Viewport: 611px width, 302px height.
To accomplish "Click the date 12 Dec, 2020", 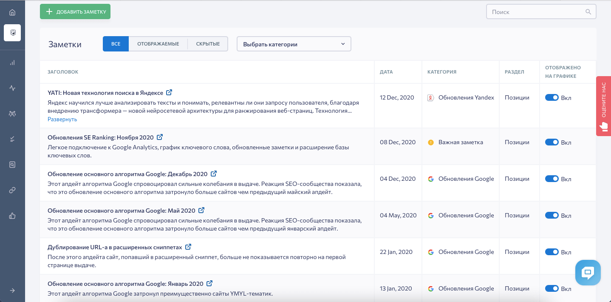I will [x=397, y=98].
